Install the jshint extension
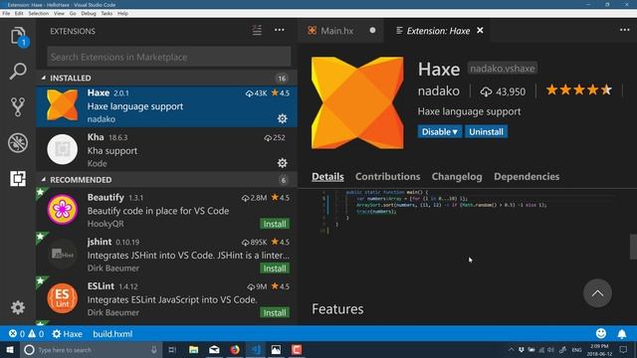 275,268
